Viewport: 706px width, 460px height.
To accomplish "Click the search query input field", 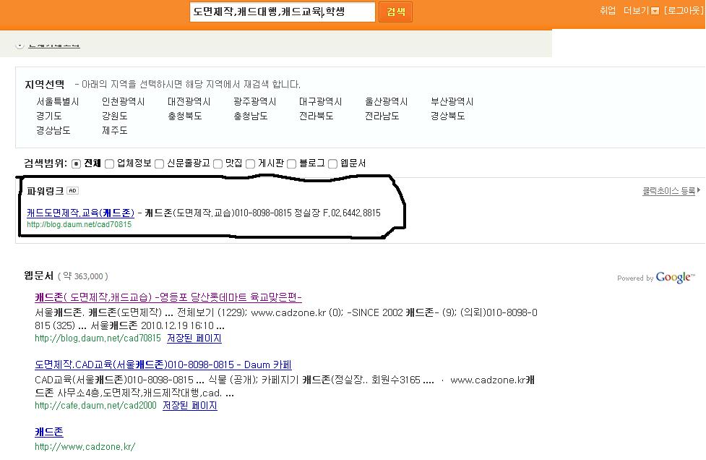I will [283, 12].
